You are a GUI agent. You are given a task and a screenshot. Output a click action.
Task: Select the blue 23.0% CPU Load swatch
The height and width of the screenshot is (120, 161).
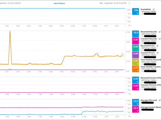tap(135, 102)
